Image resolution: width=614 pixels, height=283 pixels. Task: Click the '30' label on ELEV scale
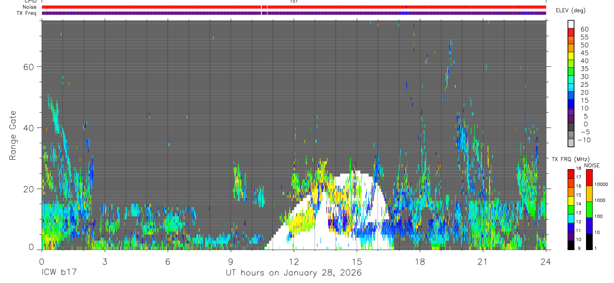(584, 77)
